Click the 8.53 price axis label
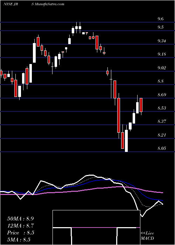175x245 pixels. pos(162,108)
